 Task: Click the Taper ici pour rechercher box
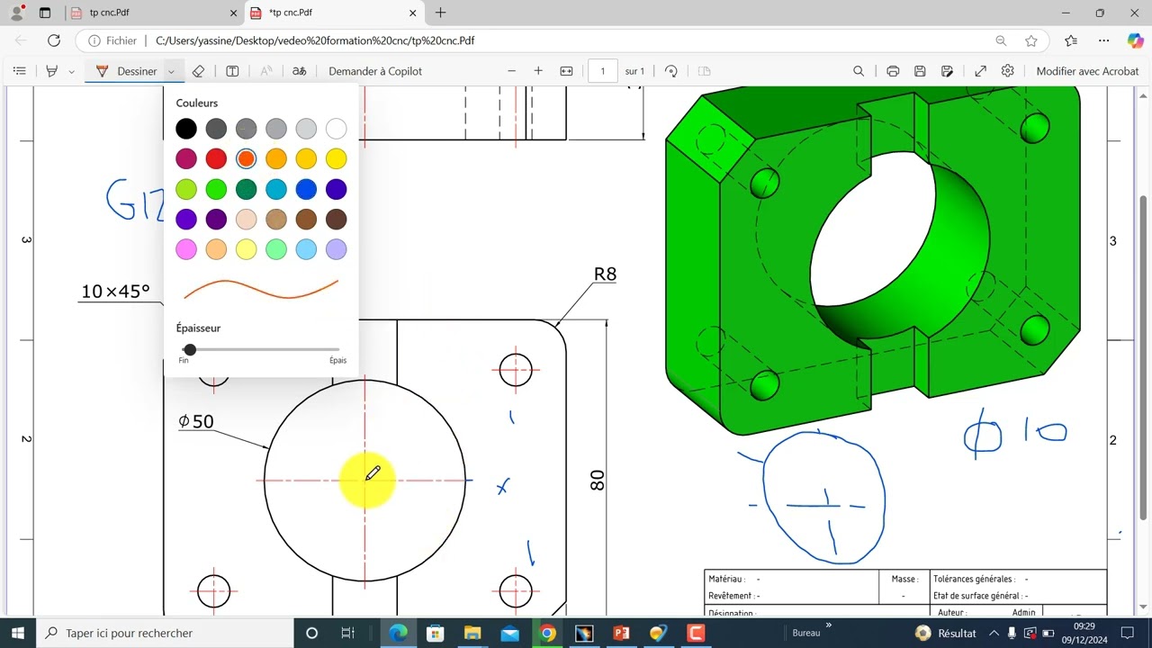pos(165,633)
